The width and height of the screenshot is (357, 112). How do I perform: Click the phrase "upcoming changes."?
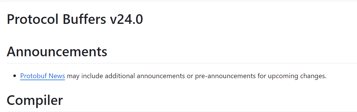point(297,76)
